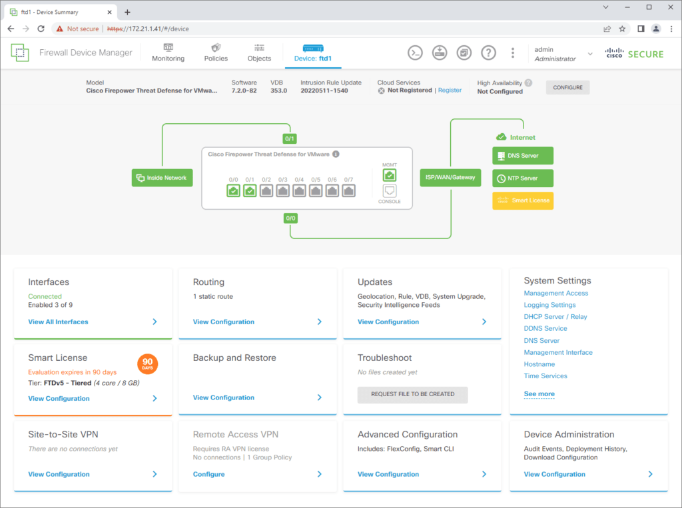Select interface 0/0 on the device diagram
Viewport: 682px width, 508px height.
tap(233, 190)
